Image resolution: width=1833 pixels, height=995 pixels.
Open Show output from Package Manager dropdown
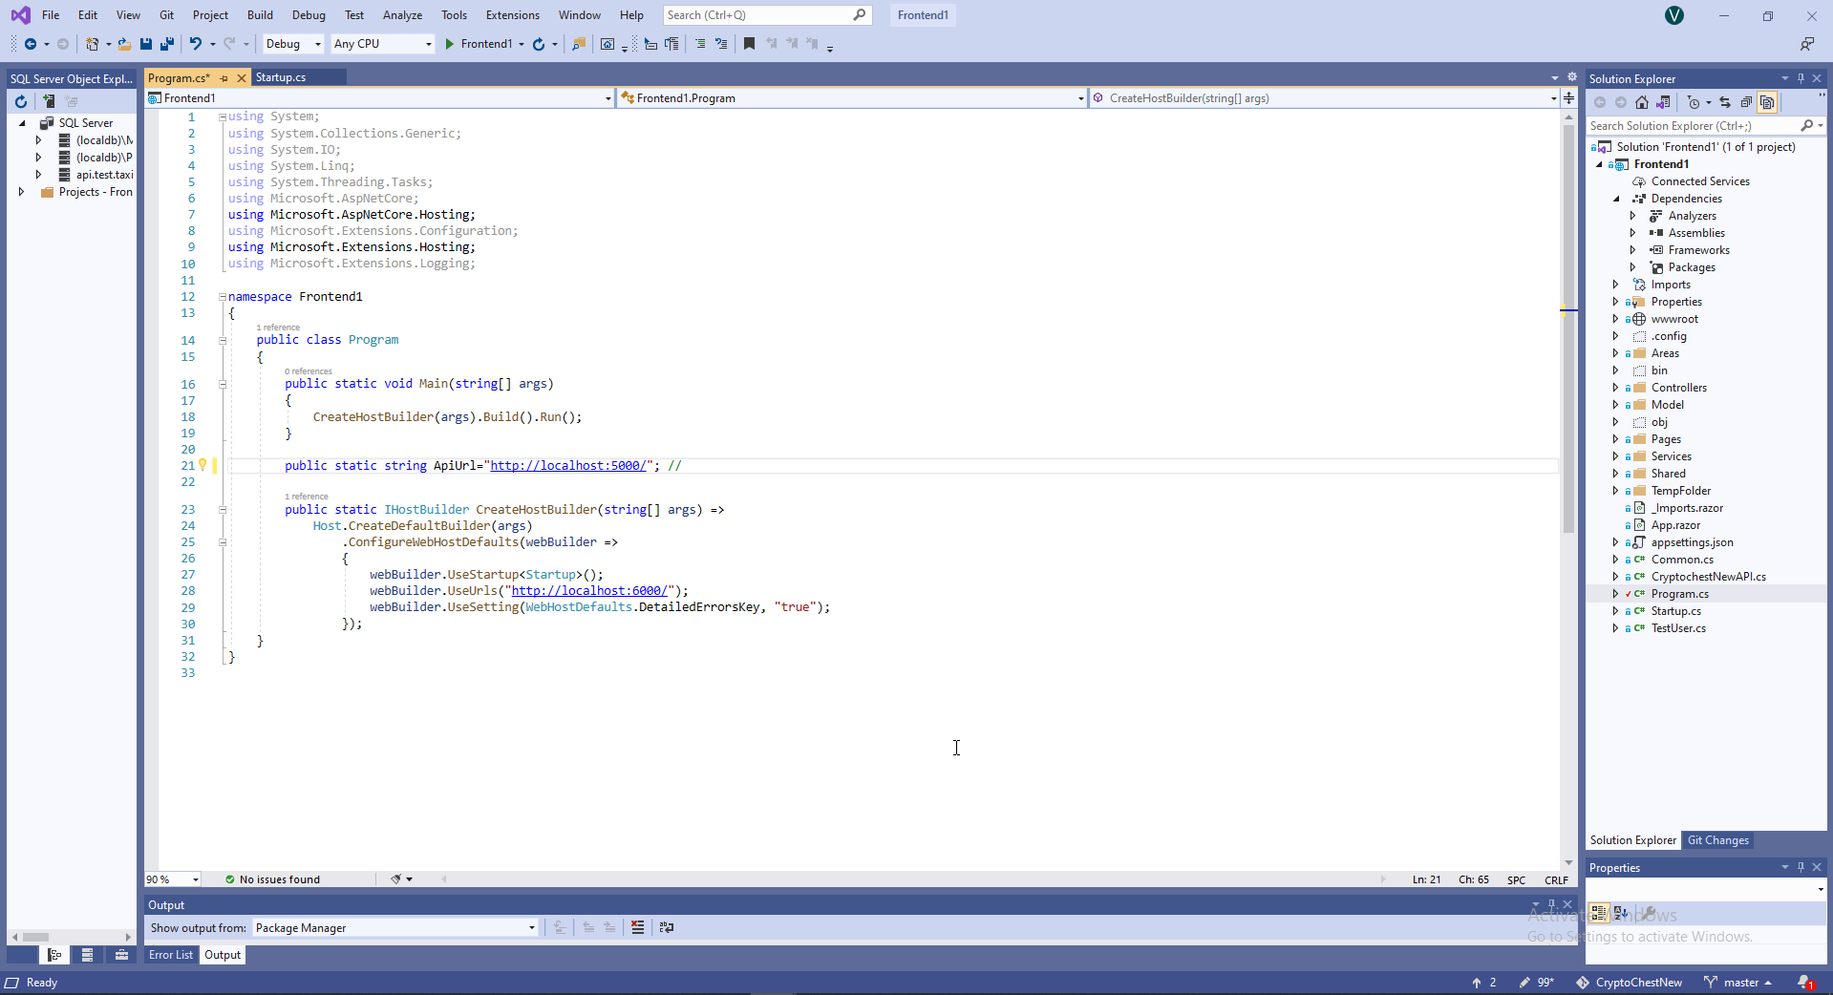click(395, 927)
